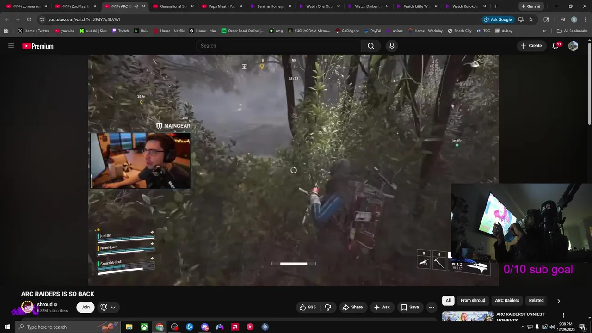Close the ARC Raiders tab
The height and width of the screenshot is (333, 592).
143,6
